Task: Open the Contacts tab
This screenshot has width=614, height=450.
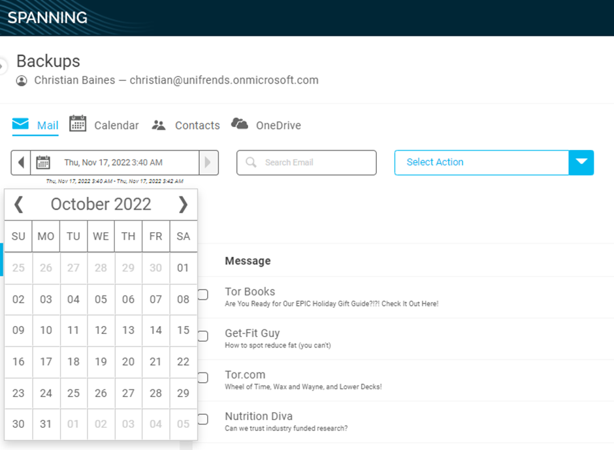Action: click(x=186, y=125)
